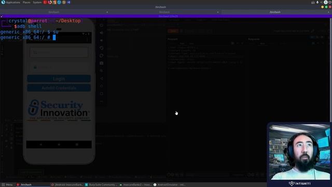Click the round light-blue launcher icon
332x187 pixels.
[x=59, y=2]
